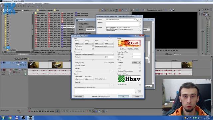Click Cancel in the Render As dialog
This screenshot has height=120, width=213.
click(148, 86)
